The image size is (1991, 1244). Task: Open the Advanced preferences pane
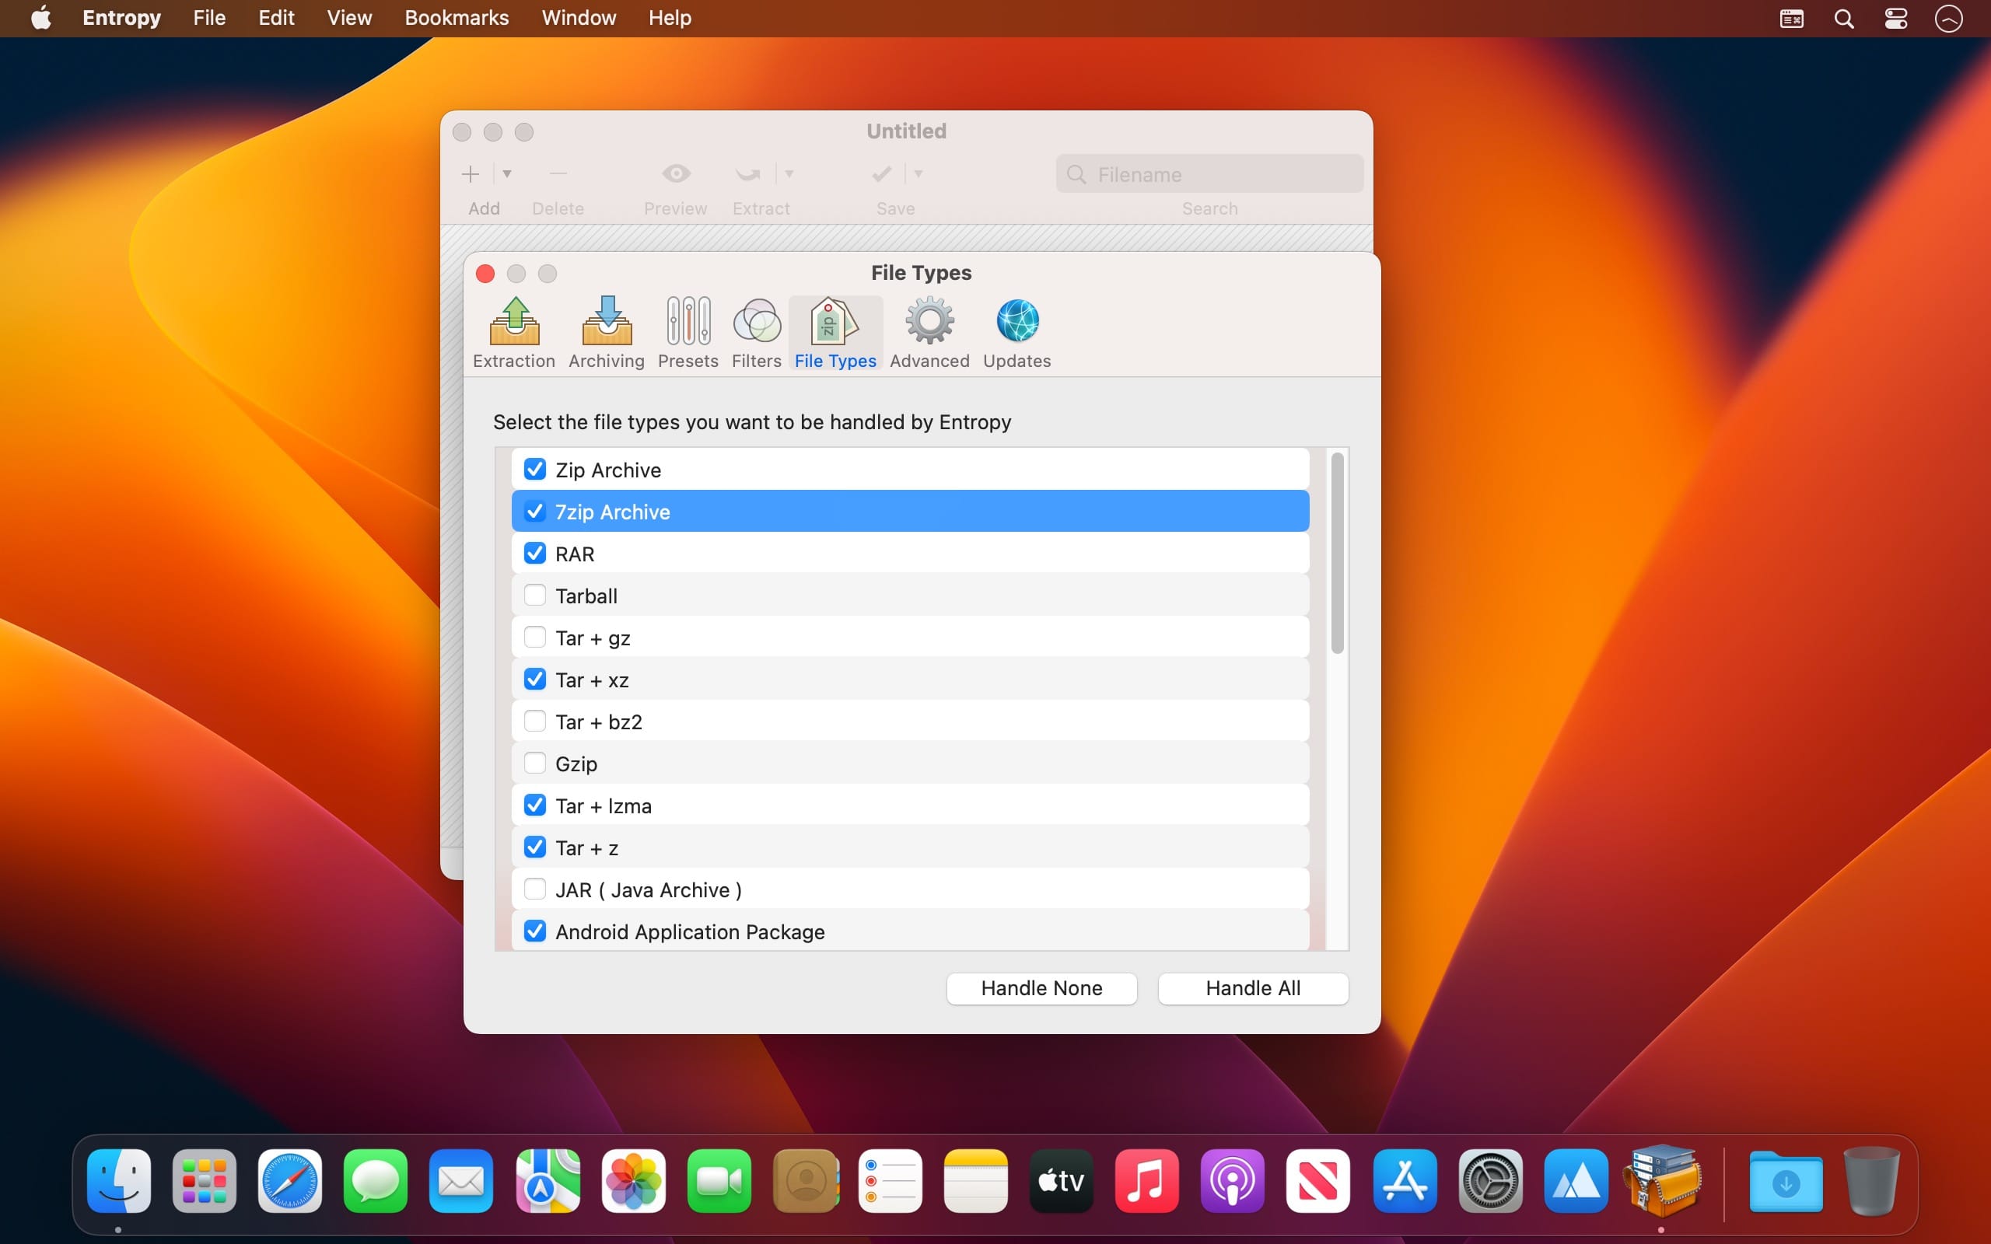click(929, 334)
